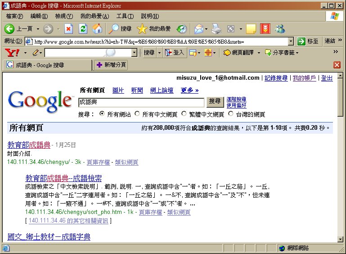Click the 網頁翻譯 page translate button

(238, 53)
